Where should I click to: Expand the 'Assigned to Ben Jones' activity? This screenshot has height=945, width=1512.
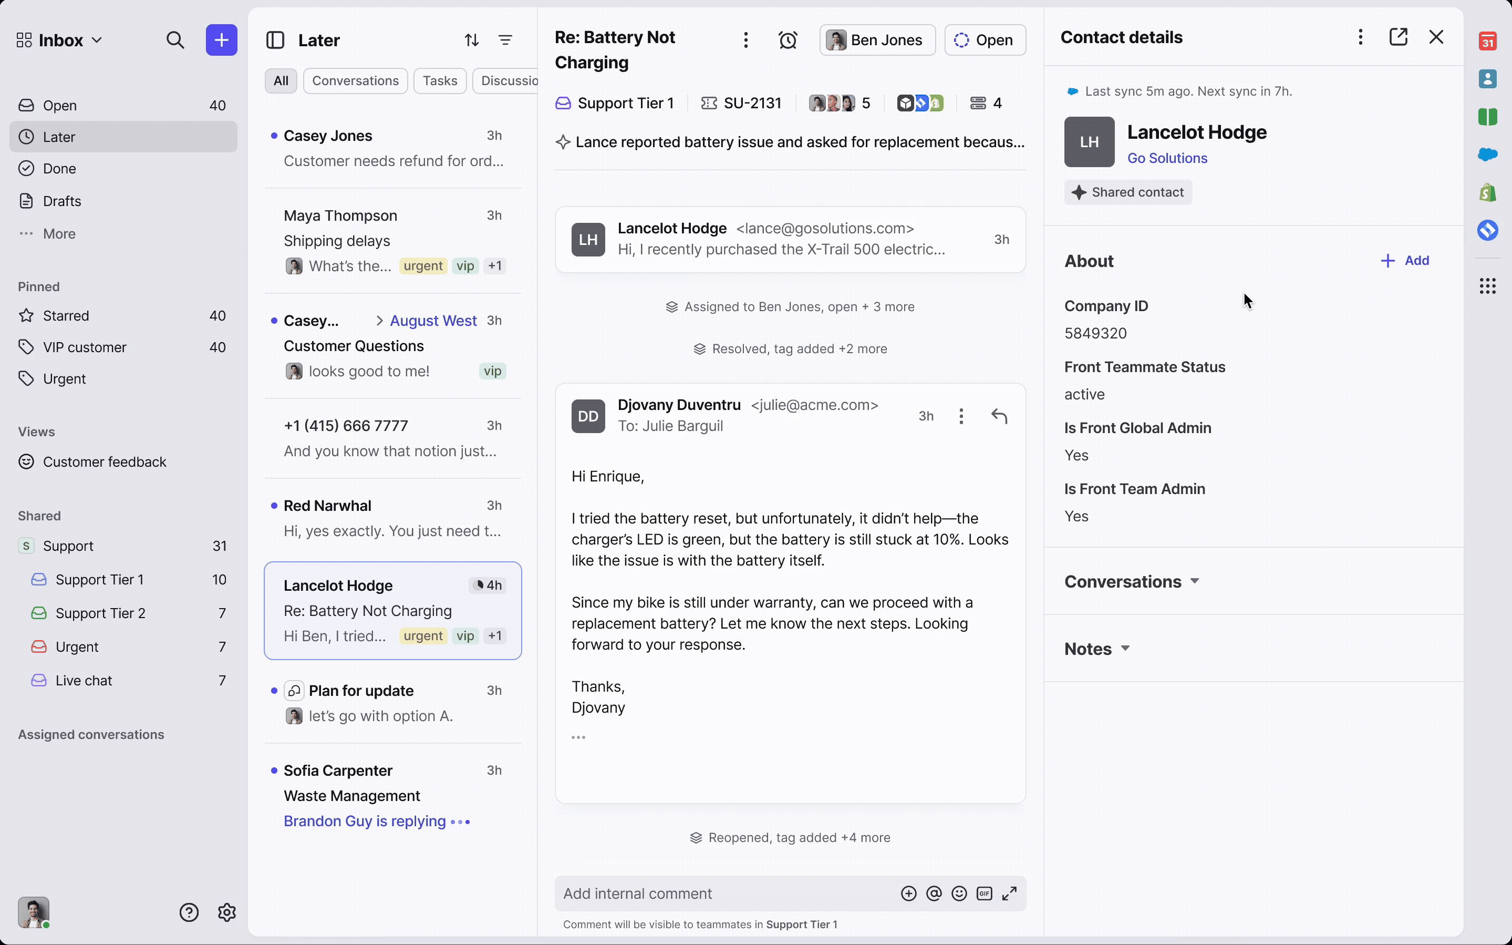click(x=790, y=307)
